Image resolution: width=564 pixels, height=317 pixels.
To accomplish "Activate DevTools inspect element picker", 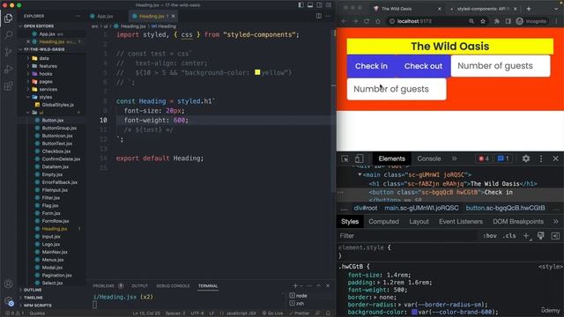I will pyautogui.click(x=345, y=158).
